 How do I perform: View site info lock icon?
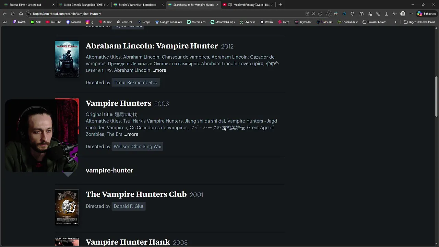[29, 14]
